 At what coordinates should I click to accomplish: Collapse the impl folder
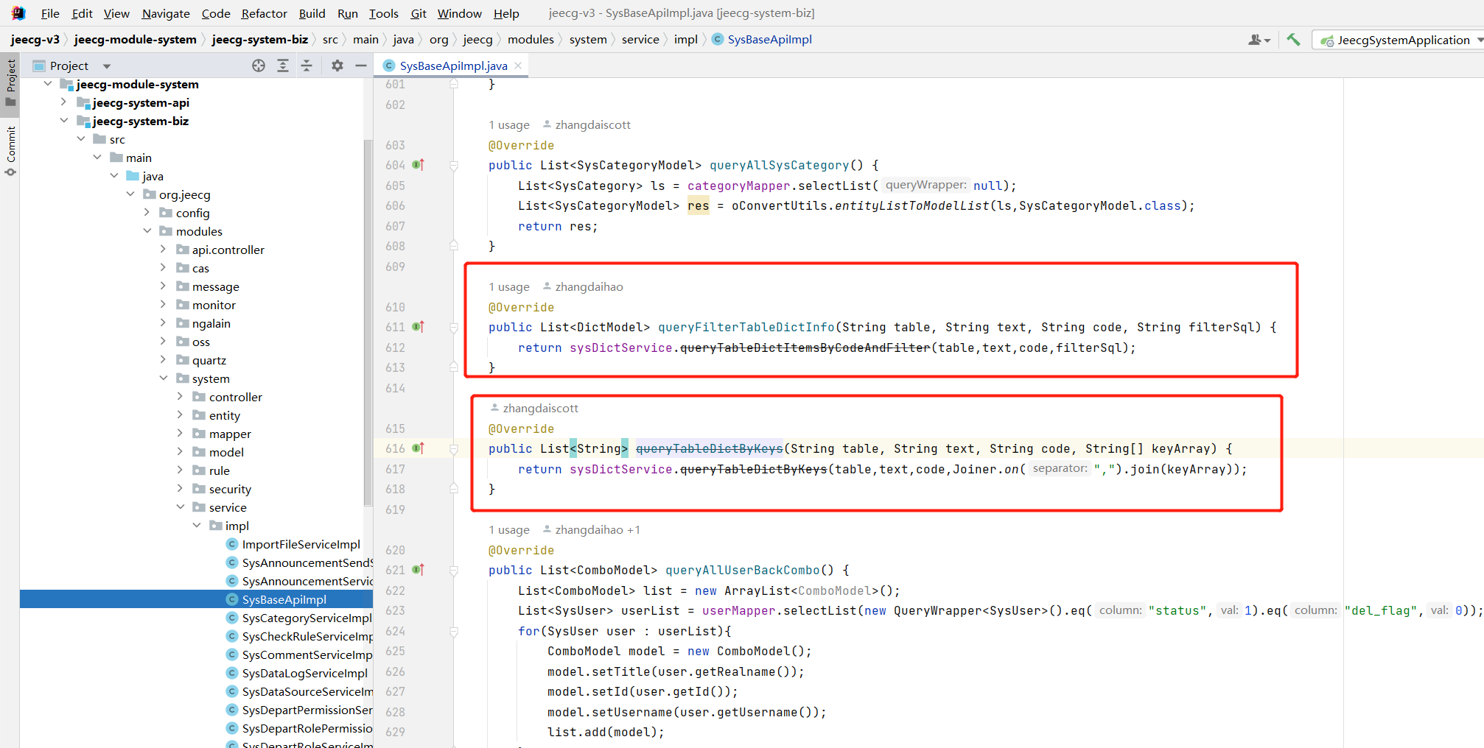point(197,526)
